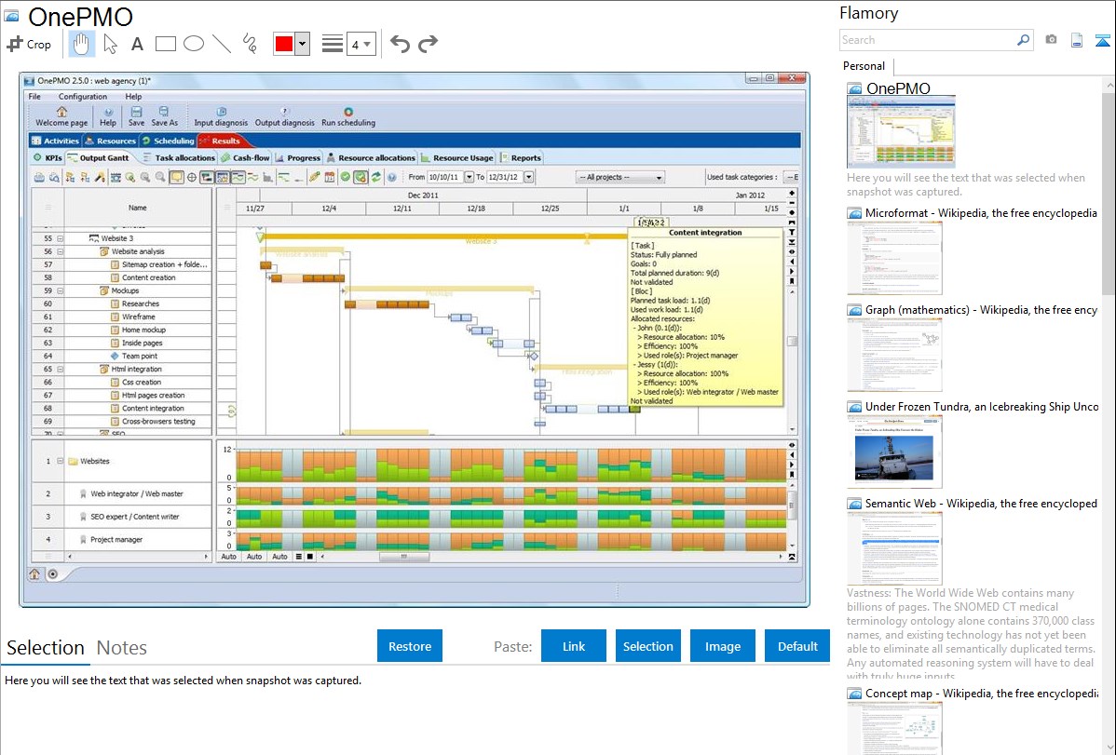Collapse the Mockups tree row
The image size is (1116, 755).
pos(61,291)
